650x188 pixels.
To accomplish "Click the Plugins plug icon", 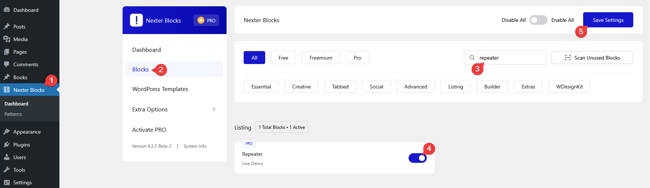I will (x=7, y=144).
